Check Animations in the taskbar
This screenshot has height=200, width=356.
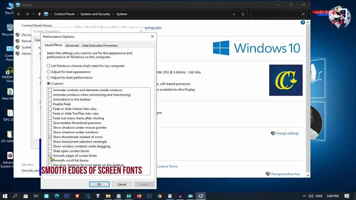pyautogui.click(x=50, y=99)
